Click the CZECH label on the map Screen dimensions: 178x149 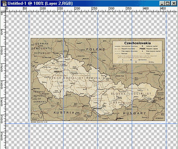click(x=55, y=78)
